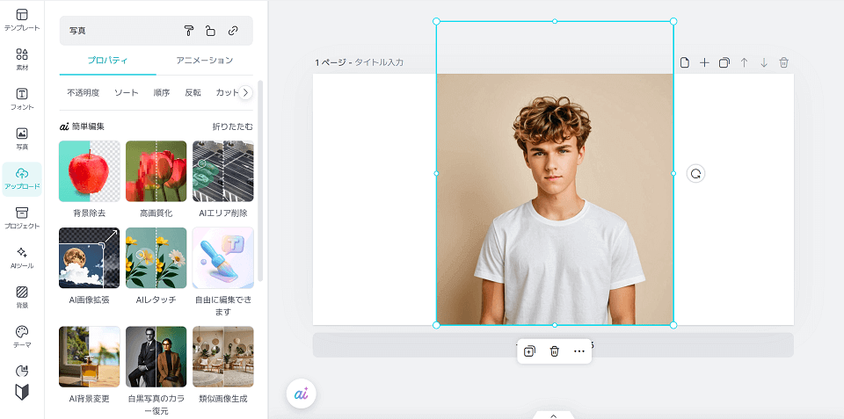
Task: Open the three-dot more menu below photo
Action: [578, 351]
